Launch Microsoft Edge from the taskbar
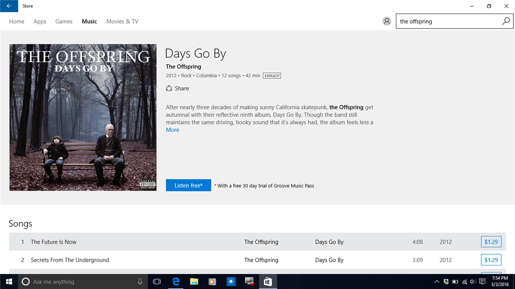Screen dimensions: 515x289 coord(176,281)
